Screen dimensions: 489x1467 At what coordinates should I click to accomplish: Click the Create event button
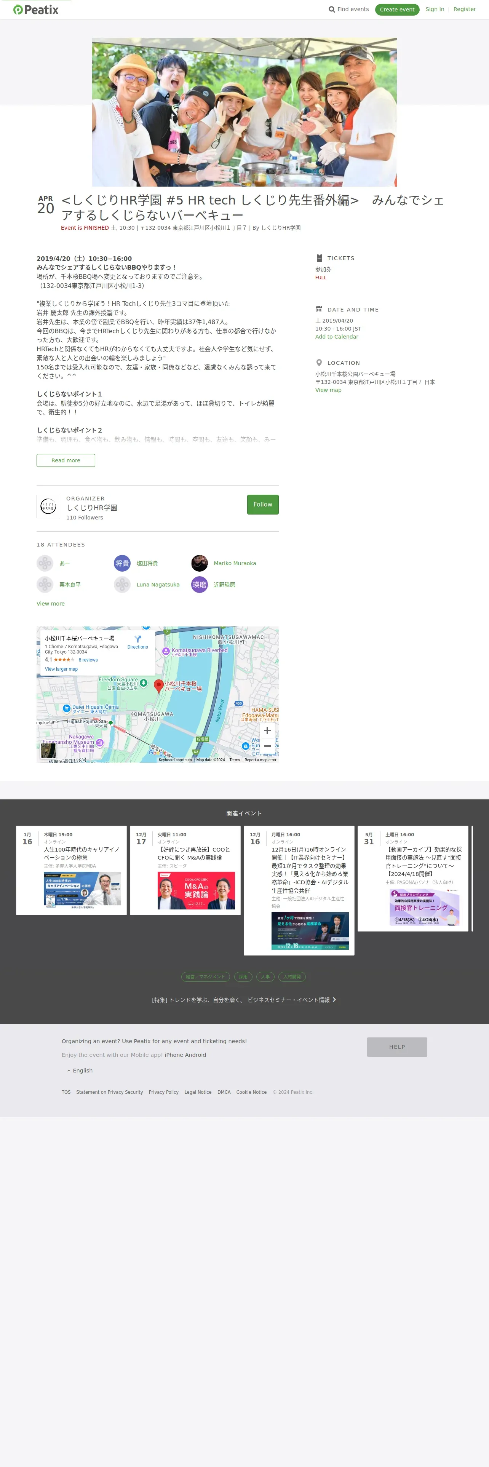click(x=397, y=10)
